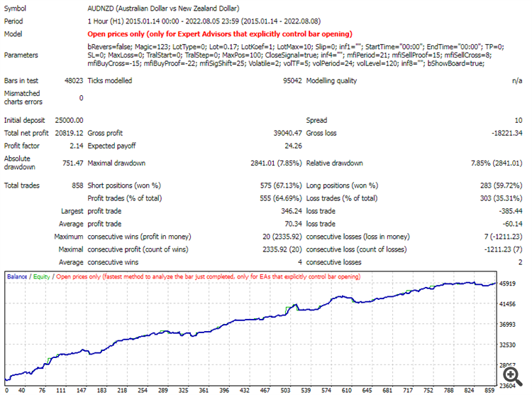Select Average loss trade value -60.14
Screen dimensions: 532x395
512,224
